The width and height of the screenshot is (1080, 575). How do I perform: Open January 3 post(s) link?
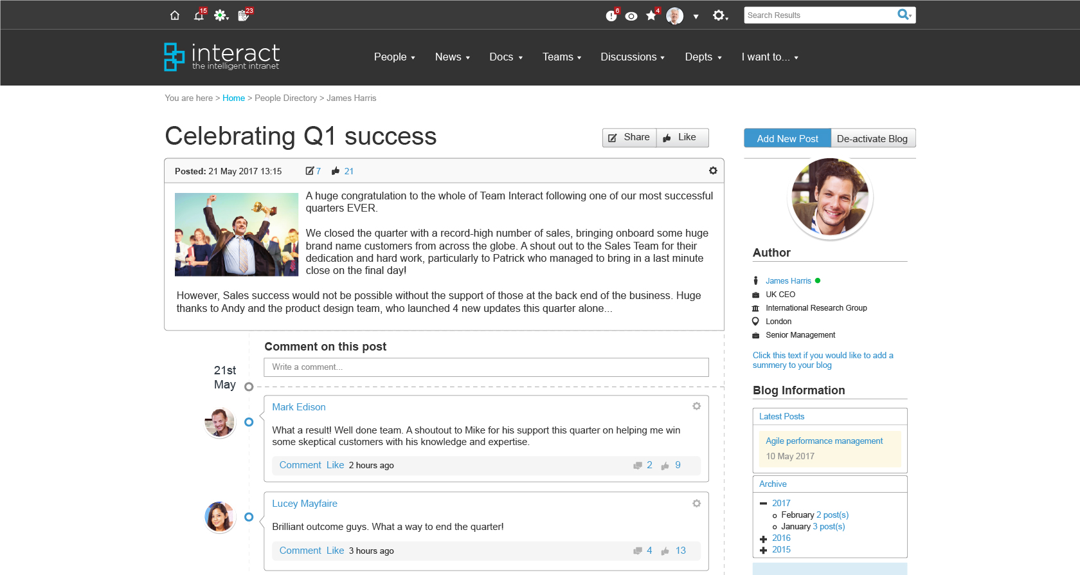click(x=829, y=527)
